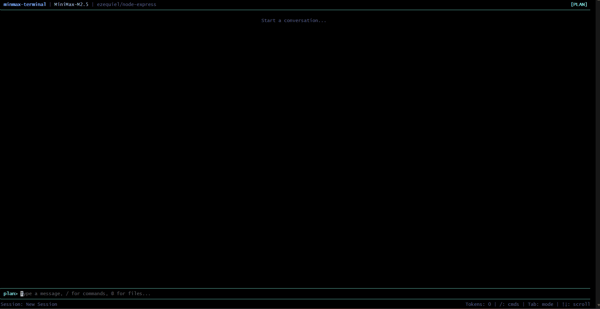600x309 pixels.
Task: Open the ezequiel/node-express project path
Action: click(126, 4)
